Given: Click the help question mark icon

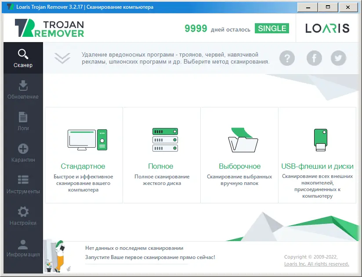Looking at the screenshot, I should [x=287, y=58].
